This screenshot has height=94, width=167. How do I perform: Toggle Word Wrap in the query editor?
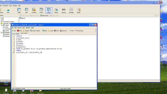[x=79, y=31]
